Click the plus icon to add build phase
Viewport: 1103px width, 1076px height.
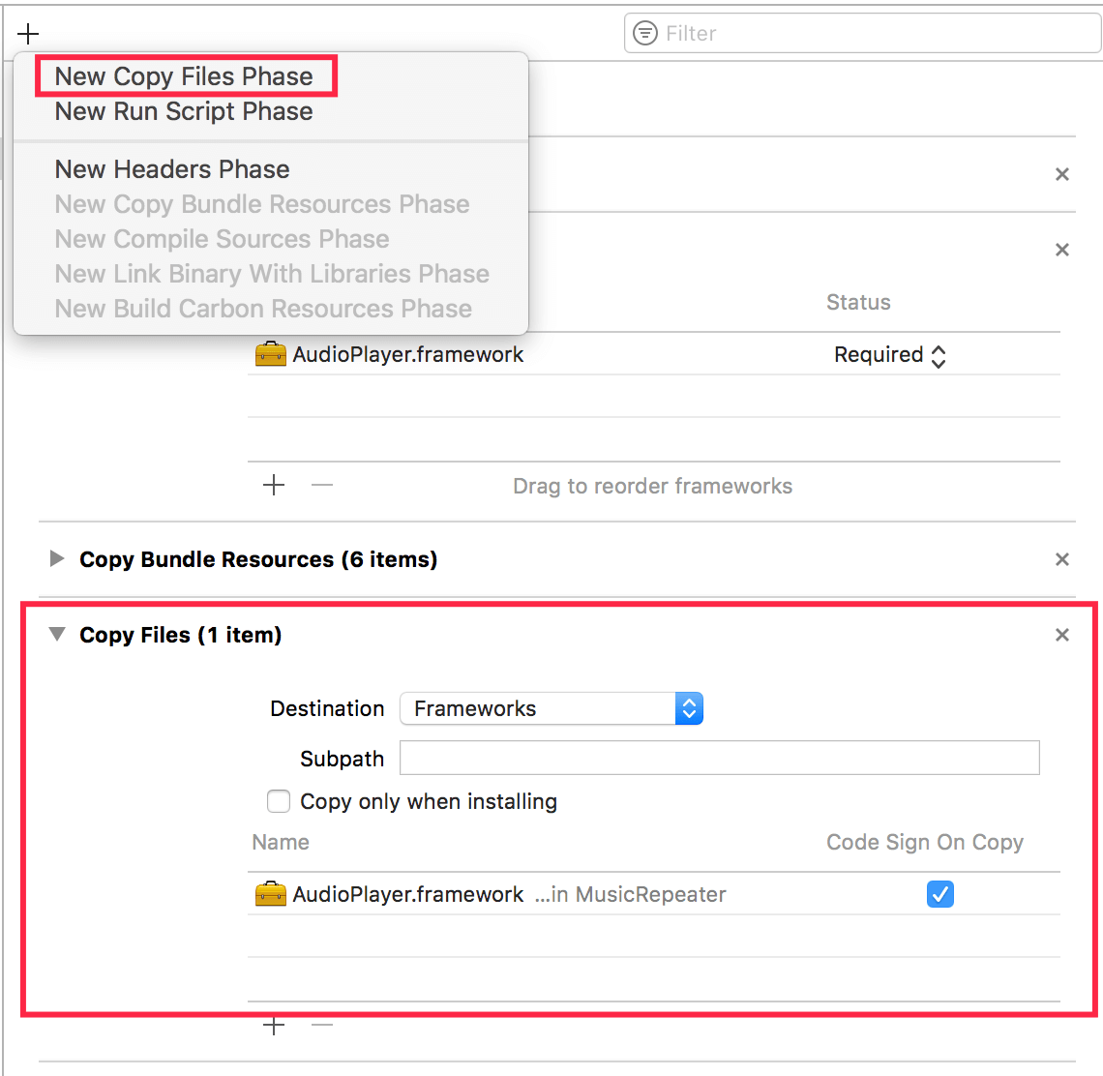click(28, 34)
